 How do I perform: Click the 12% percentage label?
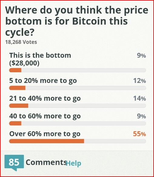139,80
